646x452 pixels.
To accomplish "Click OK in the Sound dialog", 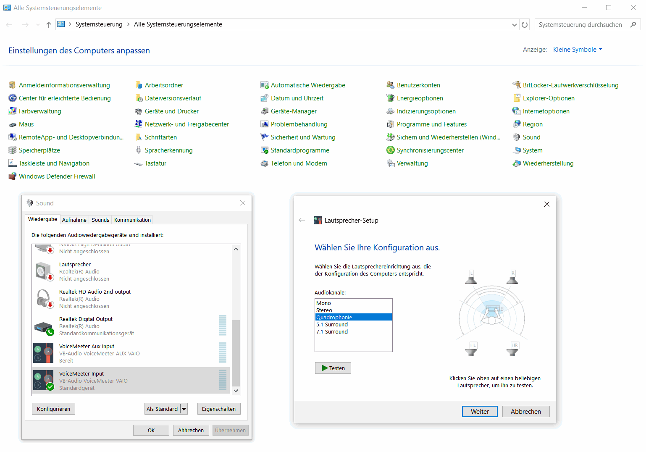I will point(151,430).
